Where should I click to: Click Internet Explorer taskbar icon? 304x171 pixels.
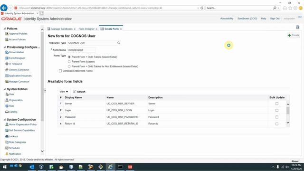click(110, 167)
